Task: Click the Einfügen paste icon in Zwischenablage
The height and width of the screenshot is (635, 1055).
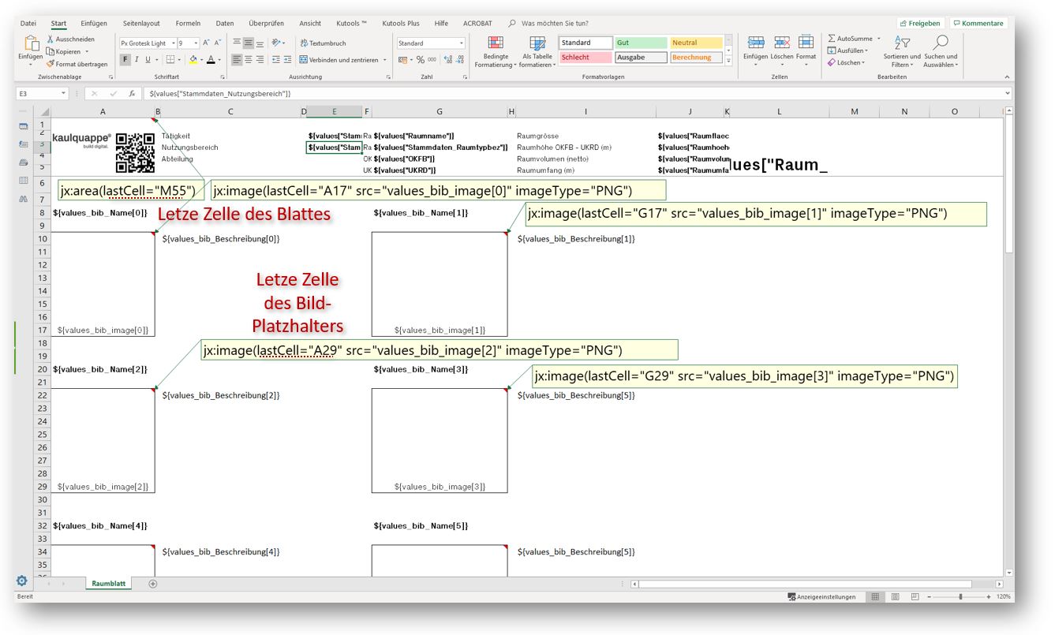Action: click(30, 44)
